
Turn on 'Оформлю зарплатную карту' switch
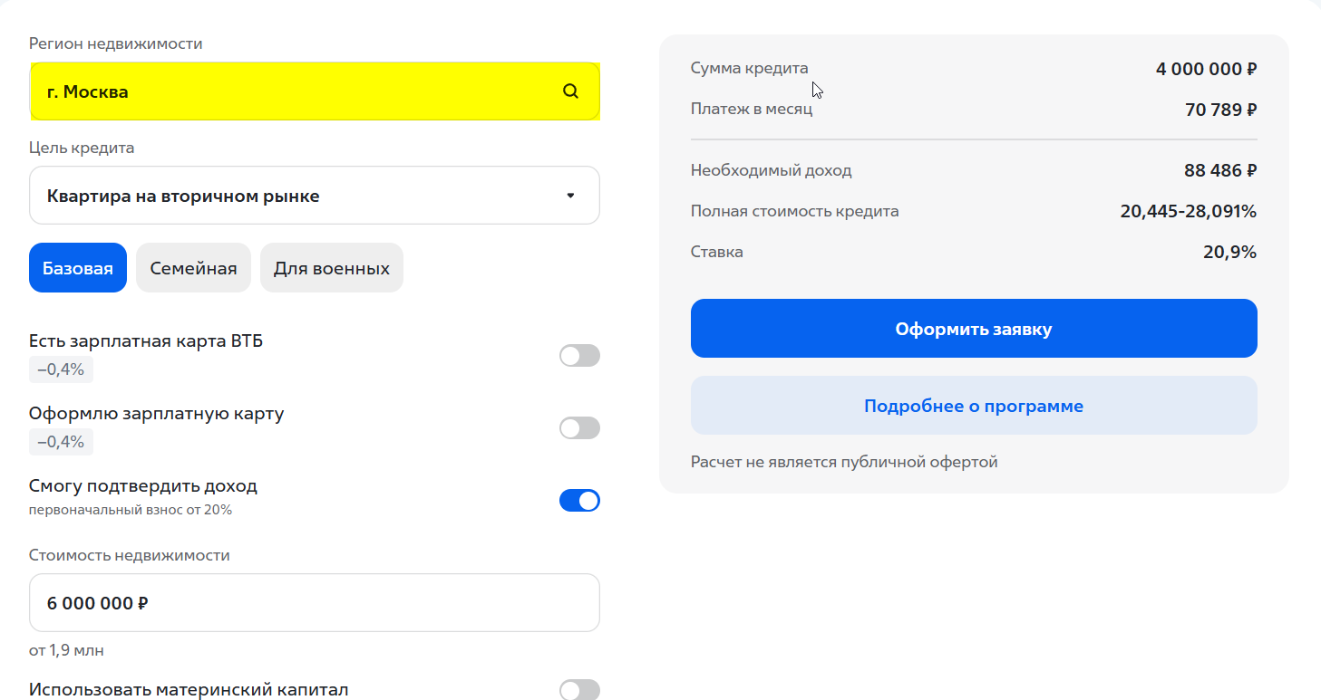tap(579, 427)
